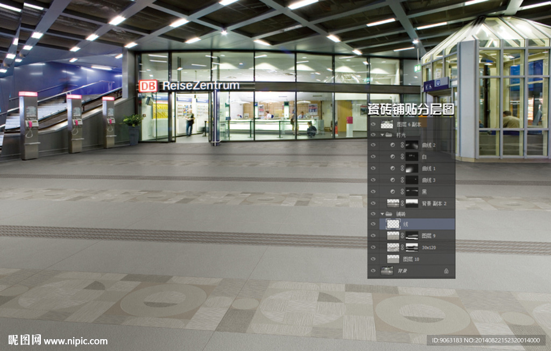Image resolution: width=551 pixels, height=351 pixels.
Task: Click mask link icon on 30x120 layer
Action: tap(401, 247)
